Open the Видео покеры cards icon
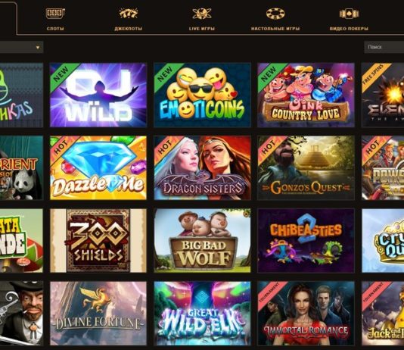This screenshot has height=350, width=404. point(349,14)
